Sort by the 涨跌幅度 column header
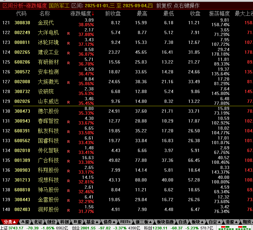This screenshot has height=230, width=253. click(x=82, y=13)
